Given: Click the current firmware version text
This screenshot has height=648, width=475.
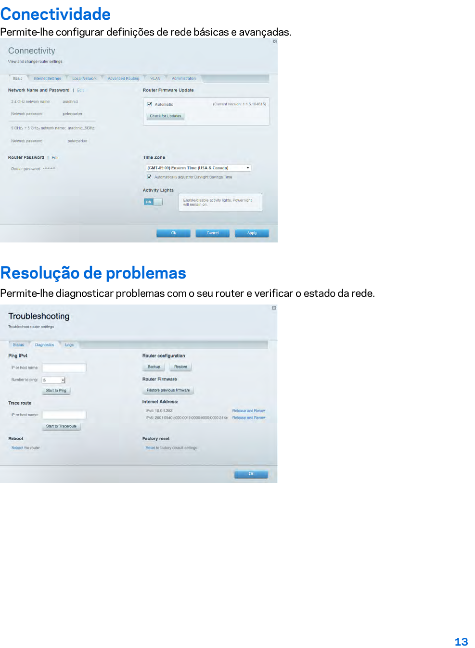Looking at the screenshot, I should (x=239, y=104).
